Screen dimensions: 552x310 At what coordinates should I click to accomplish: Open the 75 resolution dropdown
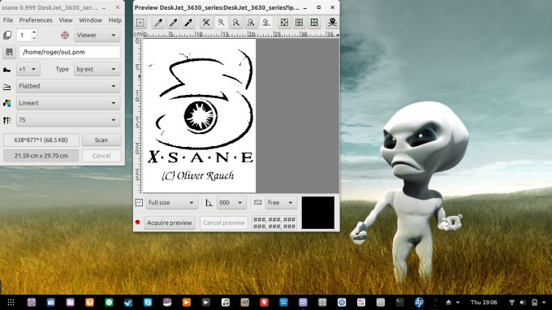pos(68,120)
